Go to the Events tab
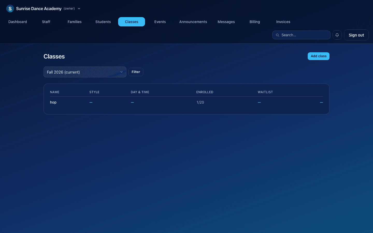 pos(160,22)
